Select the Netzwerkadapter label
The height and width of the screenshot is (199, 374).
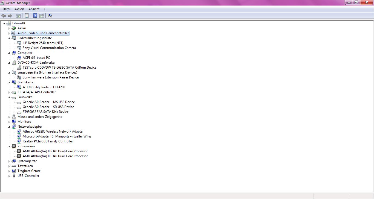click(30, 127)
